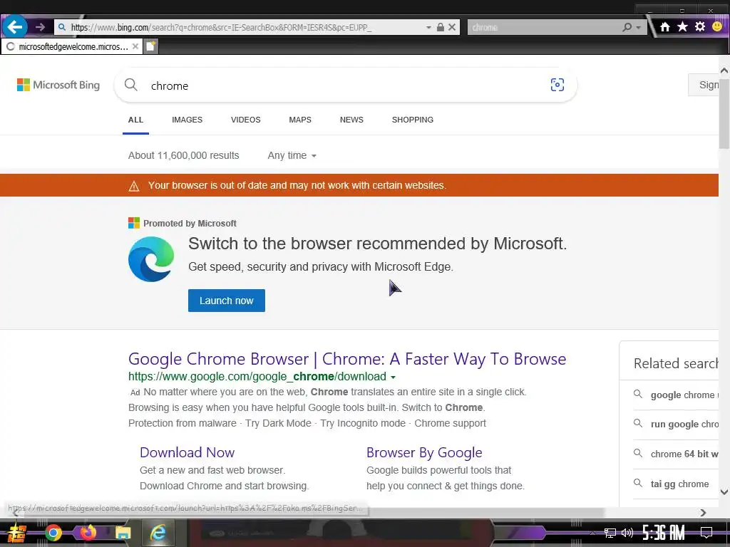Click the Forward navigation arrow

[40, 28]
